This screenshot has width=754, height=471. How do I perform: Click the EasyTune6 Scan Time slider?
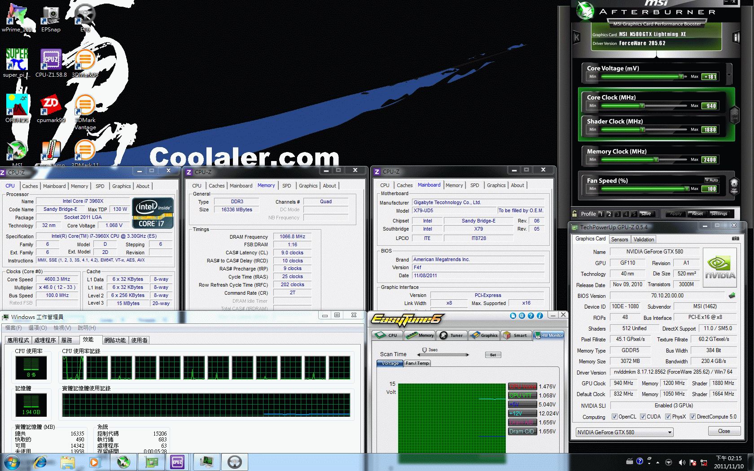pyautogui.click(x=443, y=354)
